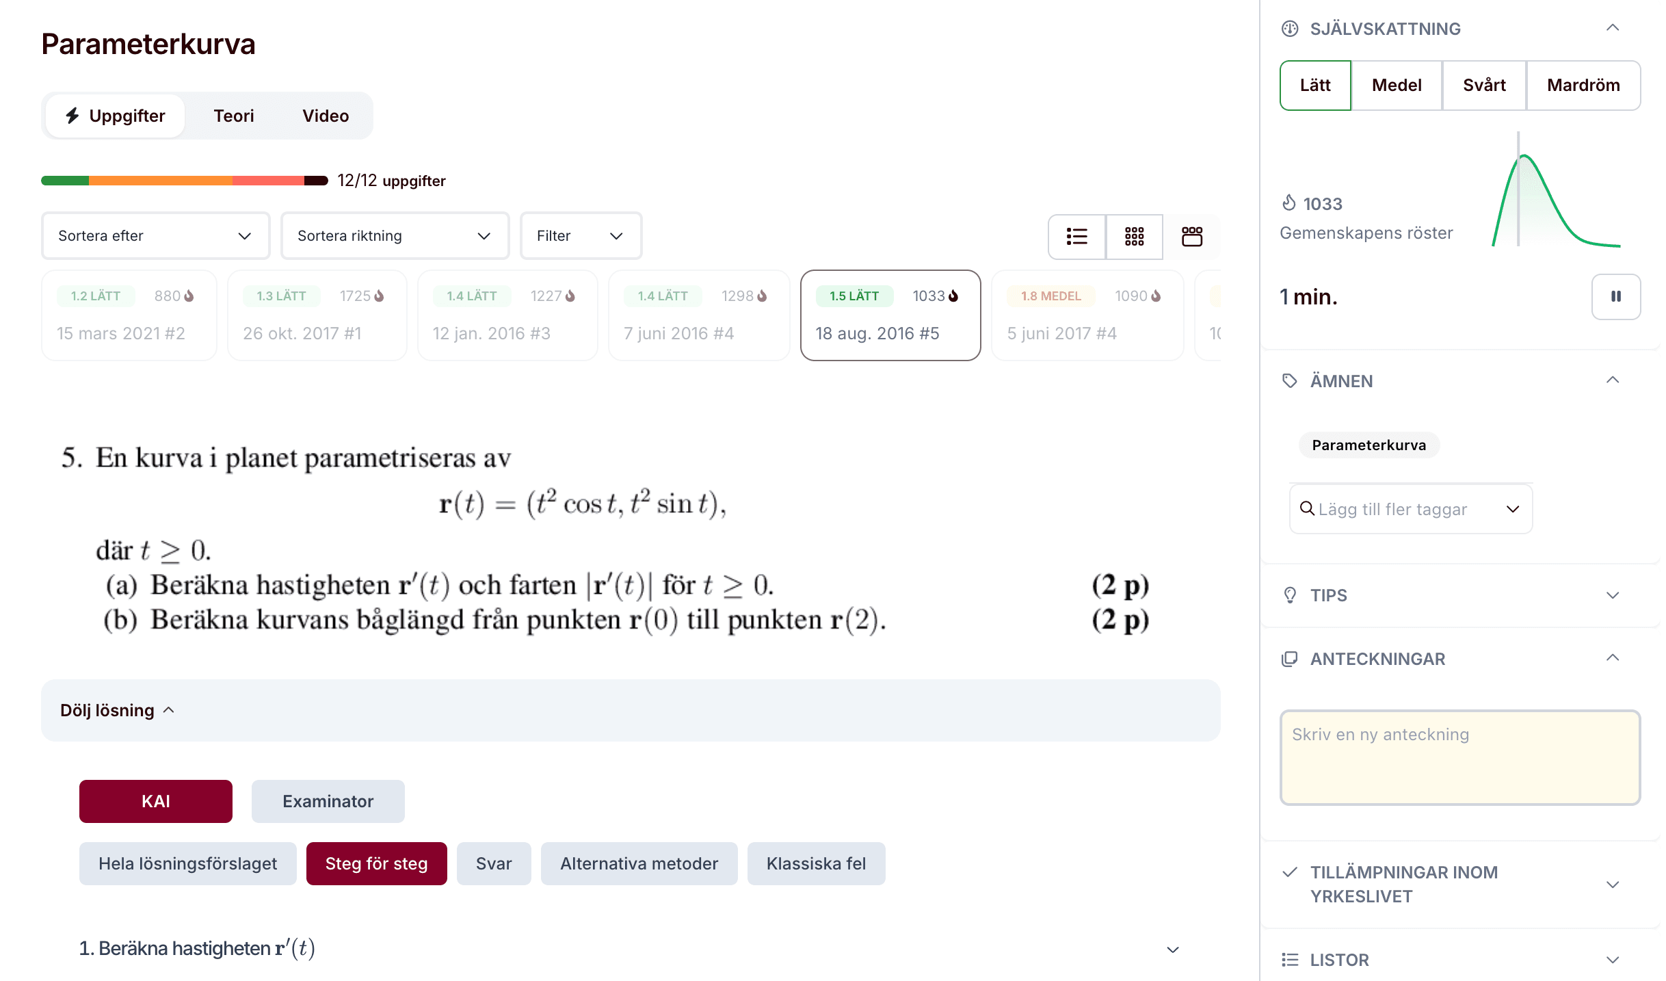Open the Filter dropdown
Viewport: 1666px width, 981px height.
click(580, 236)
